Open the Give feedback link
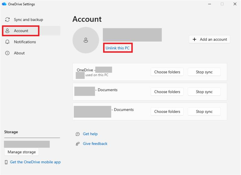Screen dimensions: 241x175 95,143
